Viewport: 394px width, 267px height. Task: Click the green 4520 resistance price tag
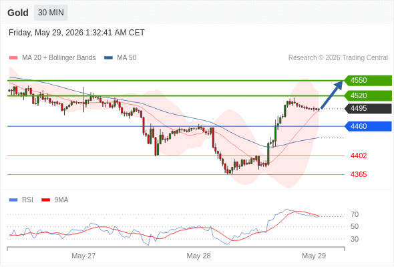(x=368, y=95)
